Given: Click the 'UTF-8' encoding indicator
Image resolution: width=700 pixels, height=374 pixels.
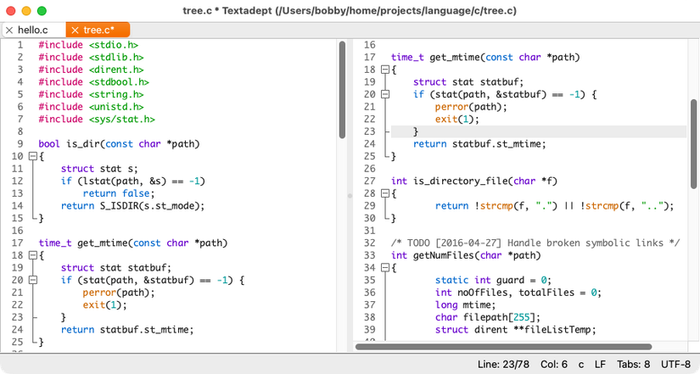Looking at the screenshot, I should pyautogui.click(x=675, y=364).
